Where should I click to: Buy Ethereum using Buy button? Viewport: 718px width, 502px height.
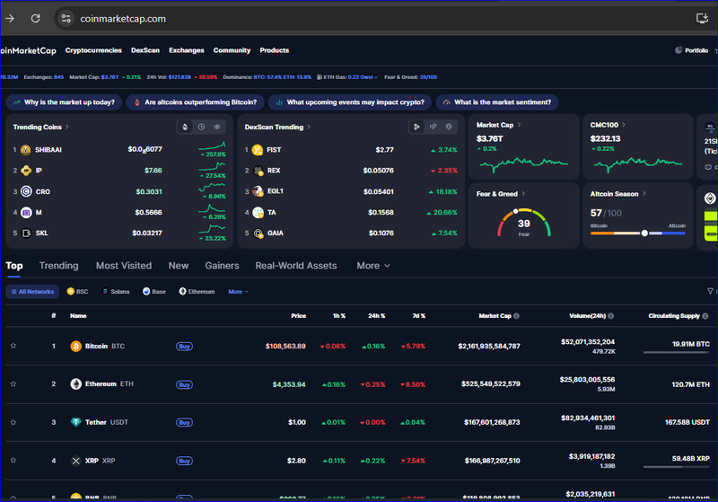coord(184,384)
